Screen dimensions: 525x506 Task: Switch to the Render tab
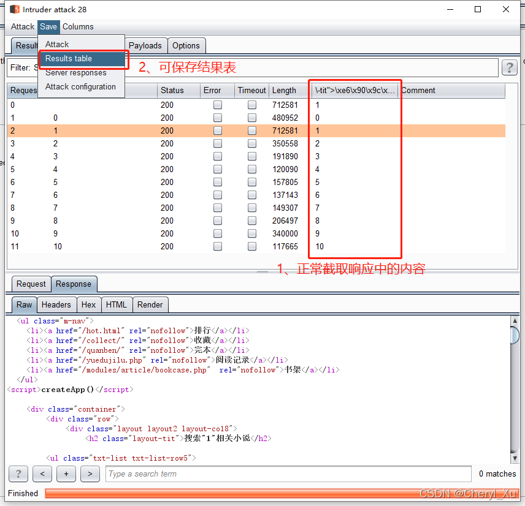150,304
